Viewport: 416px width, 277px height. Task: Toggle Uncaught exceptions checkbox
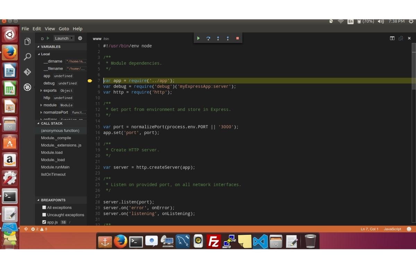click(44, 215)
